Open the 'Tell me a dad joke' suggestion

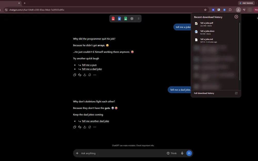pos(92,69)
